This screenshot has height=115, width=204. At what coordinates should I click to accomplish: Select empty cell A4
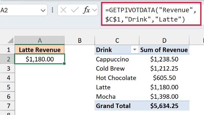pyautogui.click(x=40, y=78)
